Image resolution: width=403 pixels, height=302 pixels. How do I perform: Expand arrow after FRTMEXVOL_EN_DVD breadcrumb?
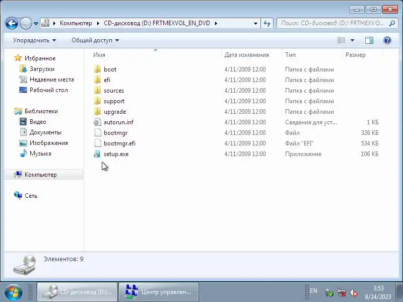[x=216, y=23]
